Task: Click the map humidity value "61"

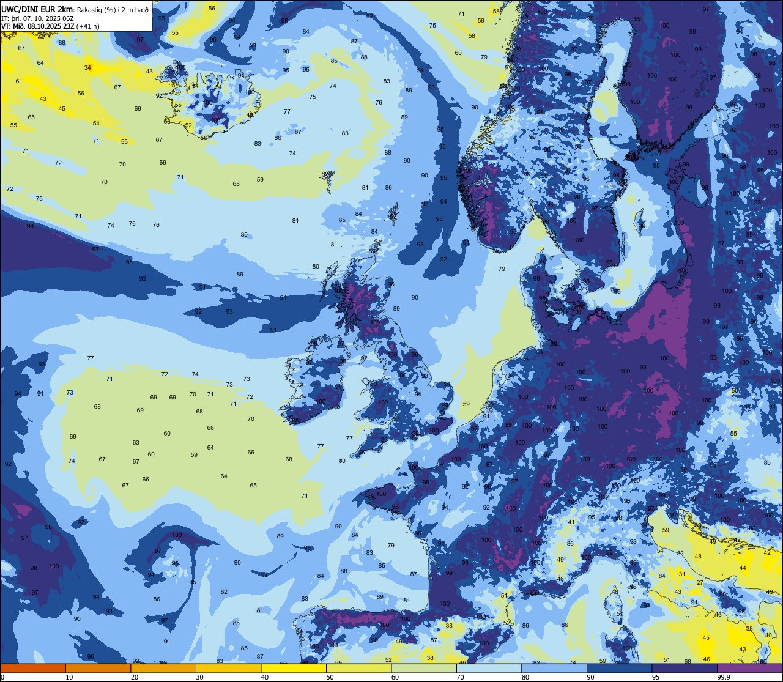Action: pyautogui.click(x=19, y=81)
